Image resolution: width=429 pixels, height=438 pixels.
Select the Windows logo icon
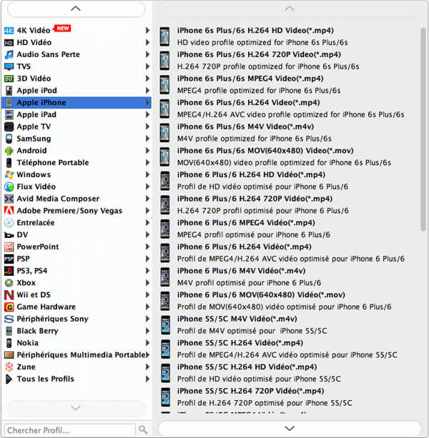9,174
